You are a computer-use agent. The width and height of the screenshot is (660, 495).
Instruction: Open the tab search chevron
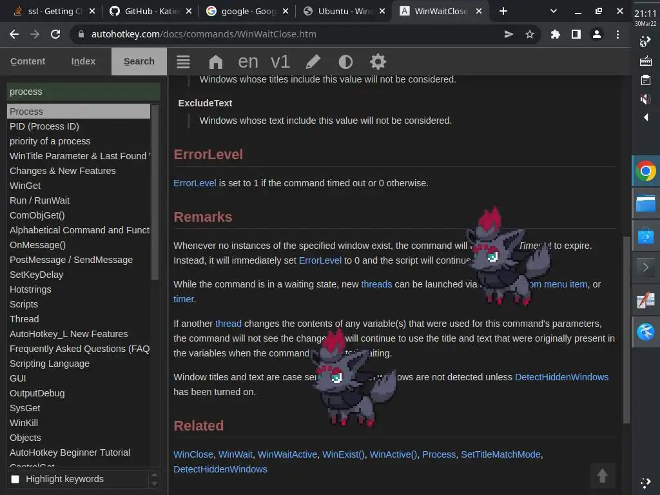coord(554,11)
